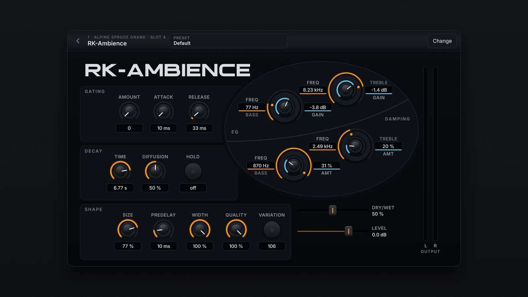Select damping bass frequency field 870 Hz
This screenshot has width=528, height=297.
261,165
